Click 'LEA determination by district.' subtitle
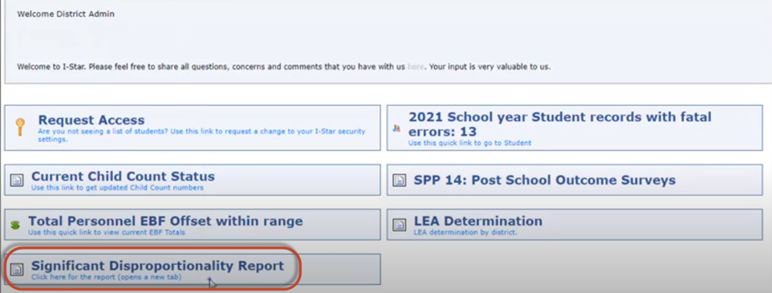 [465, 233]
